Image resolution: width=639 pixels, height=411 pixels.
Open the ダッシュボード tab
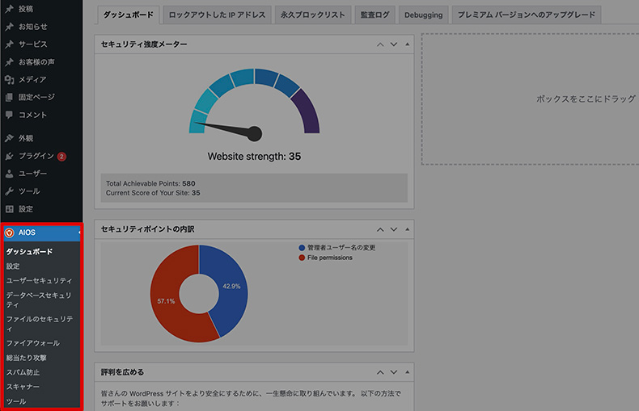[129, 15]
